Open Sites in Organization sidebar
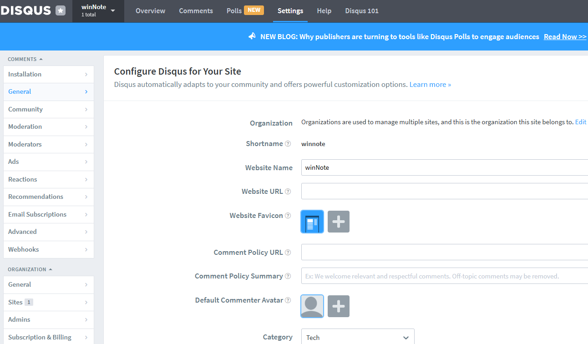The image size is (588, 344). (49, 302)
